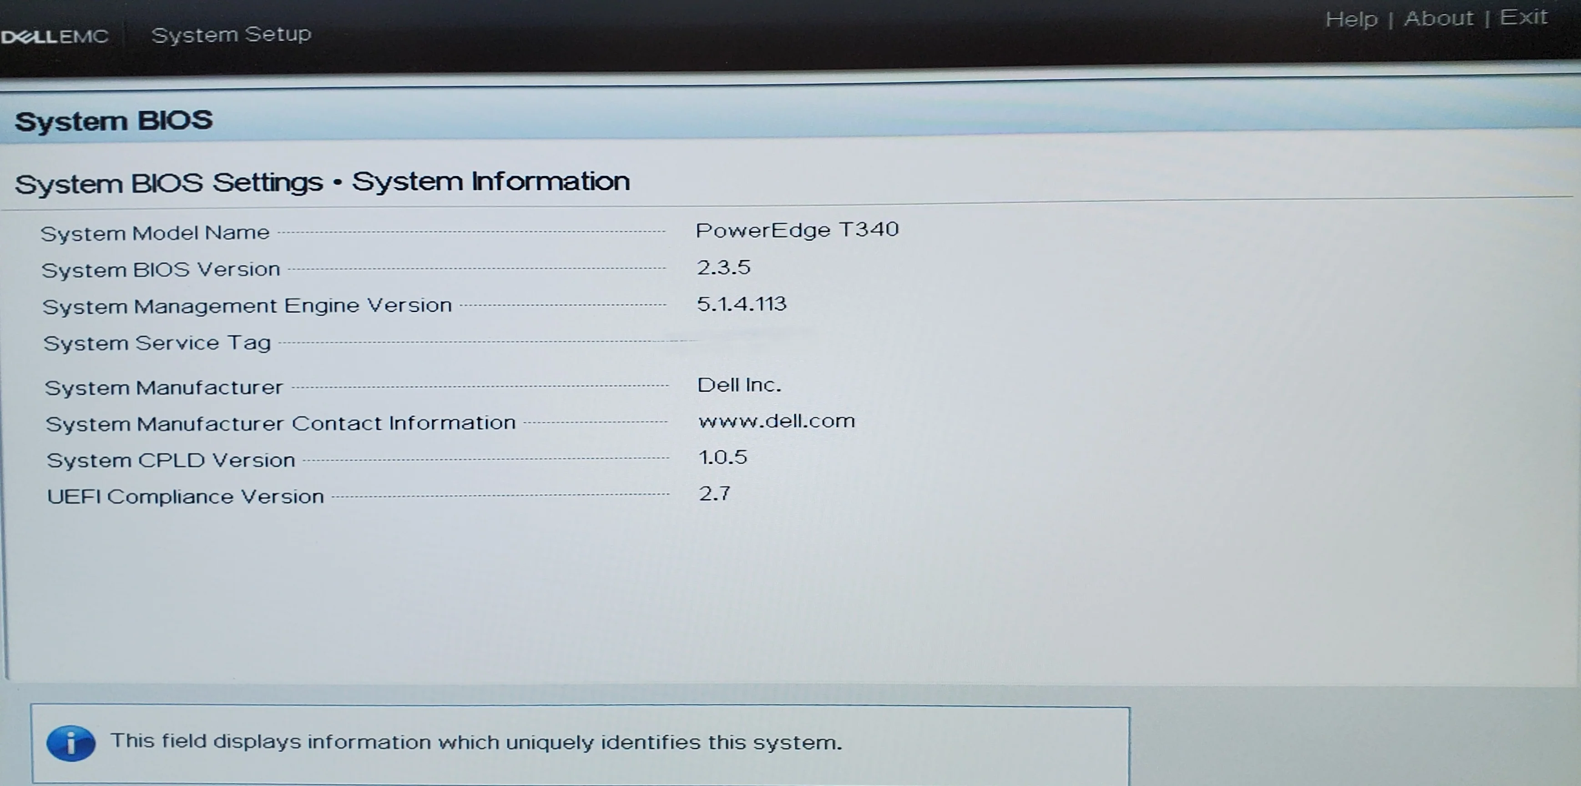Click the Dell Inc. value
This screenshot has width=1581, height=786.
point(739,385)
